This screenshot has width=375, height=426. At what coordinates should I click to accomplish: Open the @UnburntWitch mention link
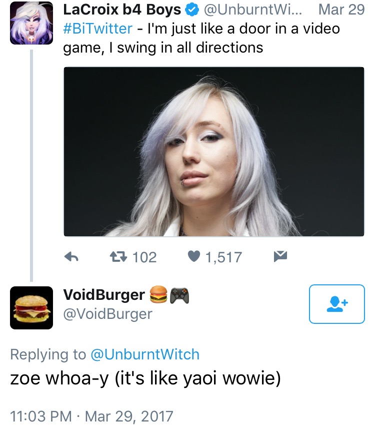tap(145, 354)
